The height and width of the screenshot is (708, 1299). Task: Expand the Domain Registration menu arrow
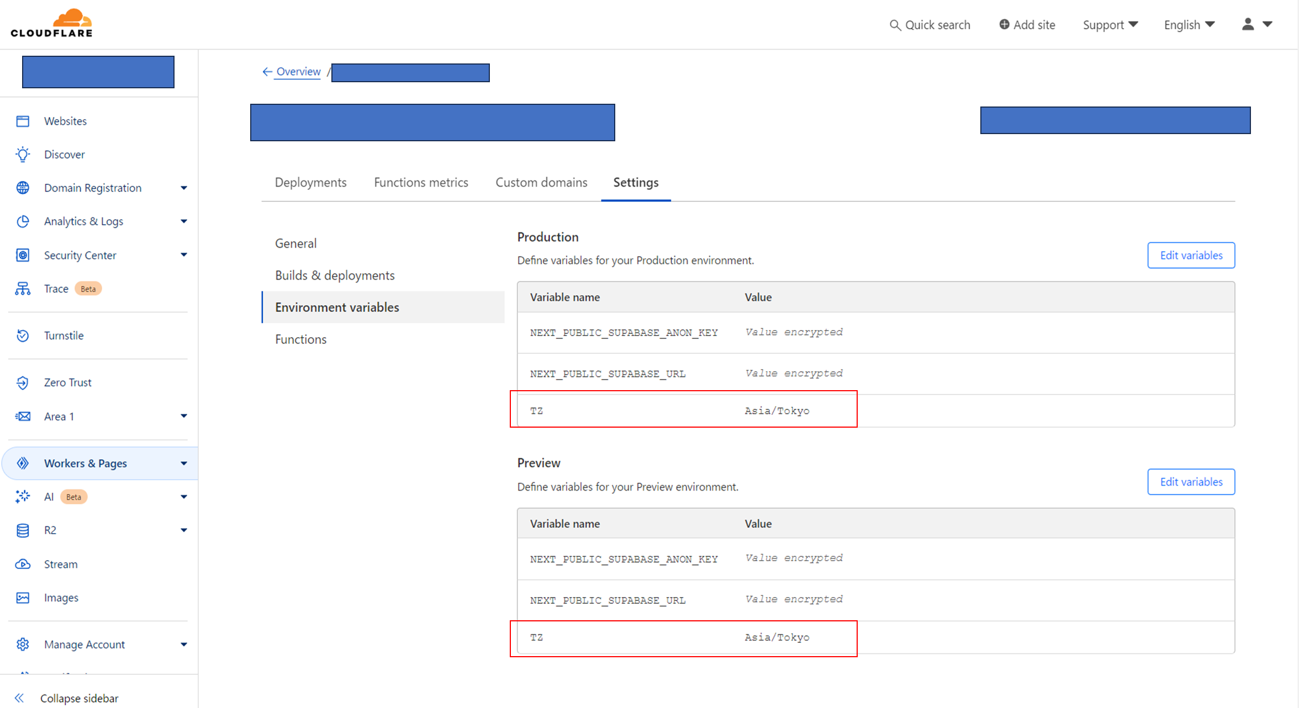click(x=184, y=188)
